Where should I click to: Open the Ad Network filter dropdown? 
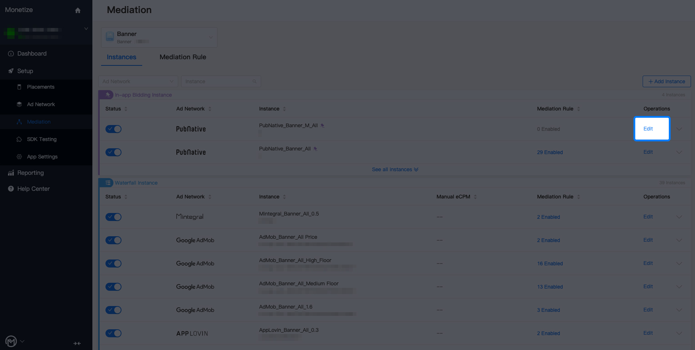[138, 81]
